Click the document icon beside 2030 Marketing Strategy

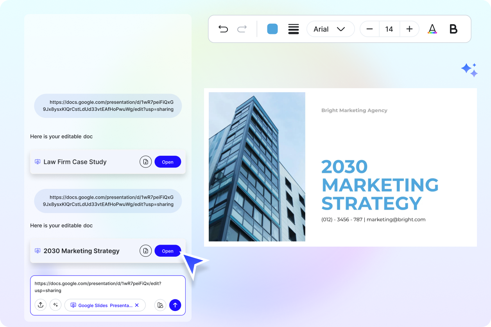pos(145,251)
